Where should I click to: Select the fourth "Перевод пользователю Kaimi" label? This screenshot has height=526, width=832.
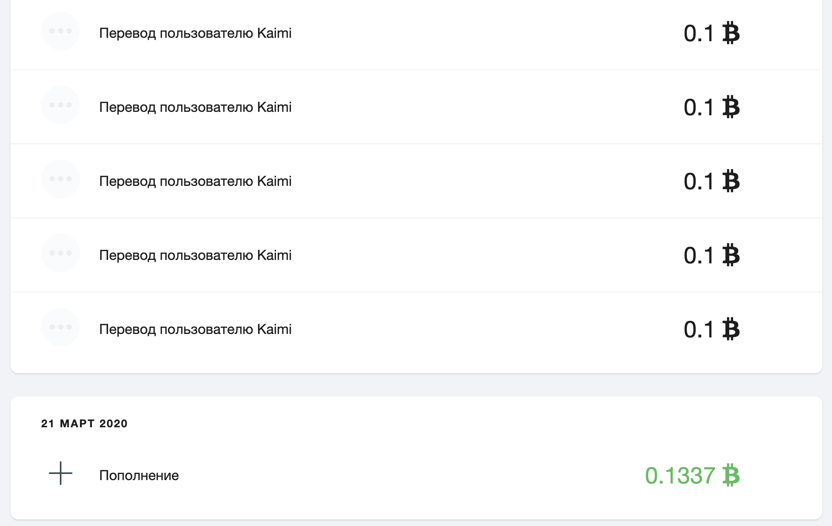(195, 255)
